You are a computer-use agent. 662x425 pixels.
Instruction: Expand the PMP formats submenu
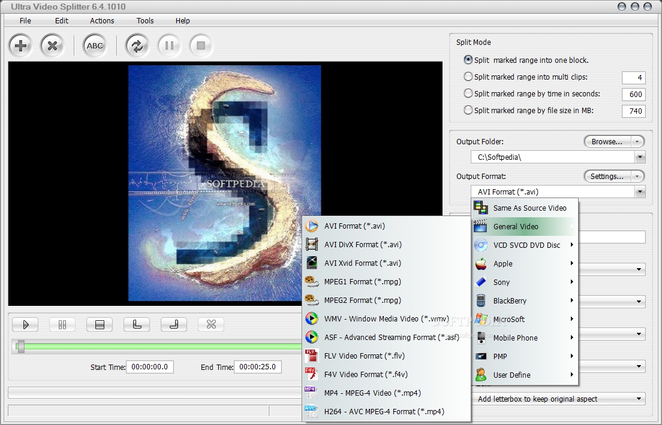525,356
